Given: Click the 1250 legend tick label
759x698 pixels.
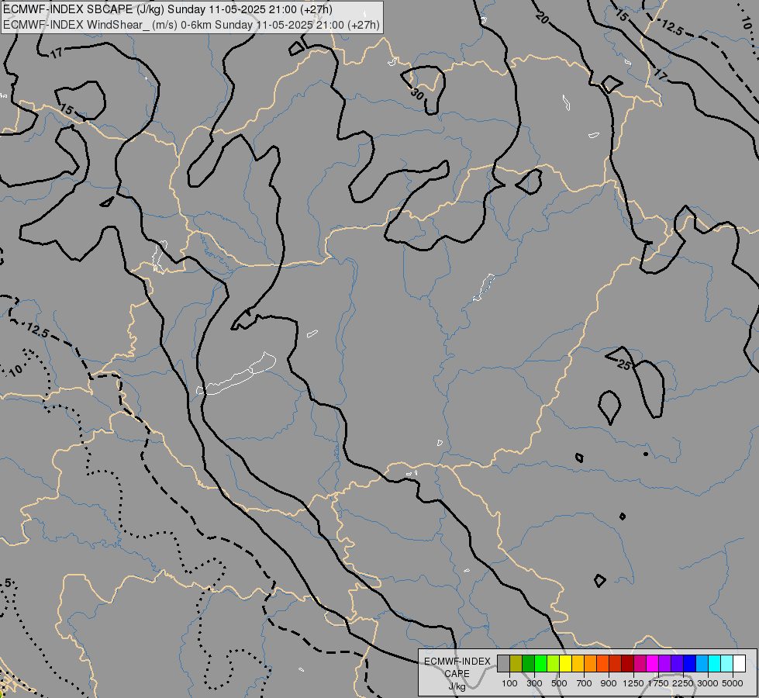Looking at the screenshot, I should point(633,683).
